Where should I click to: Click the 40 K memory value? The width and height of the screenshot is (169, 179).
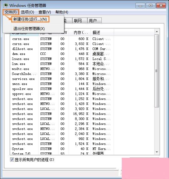tap(84, 149)
